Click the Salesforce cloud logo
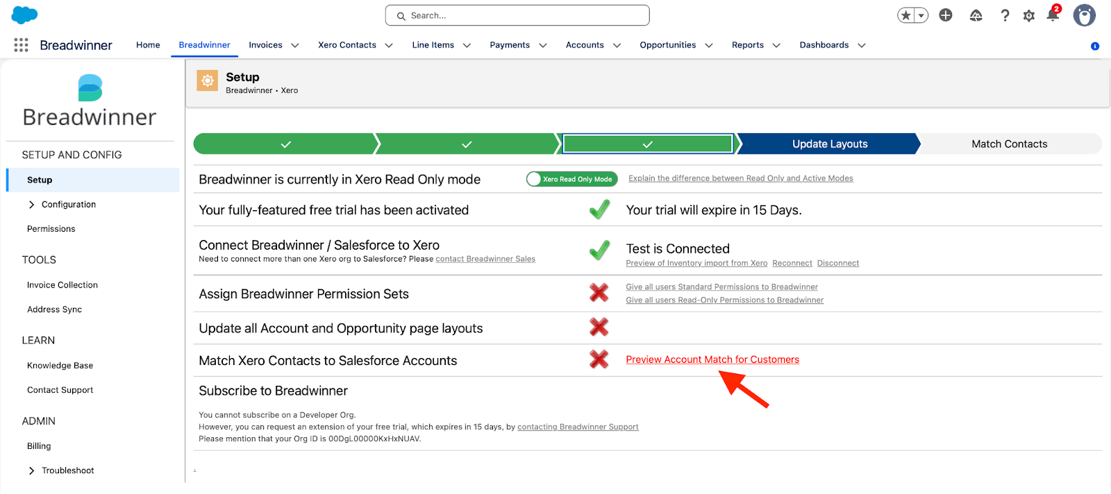Viewport: 1111px width, 494px height. tap(24, 15)
